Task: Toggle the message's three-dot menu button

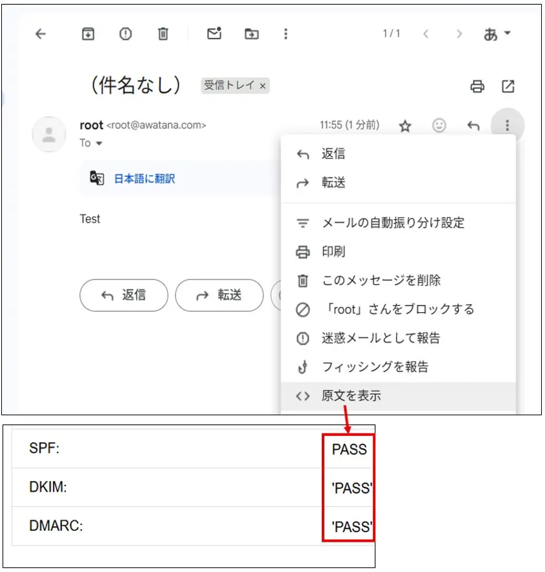Action: [x=508, y=125]
